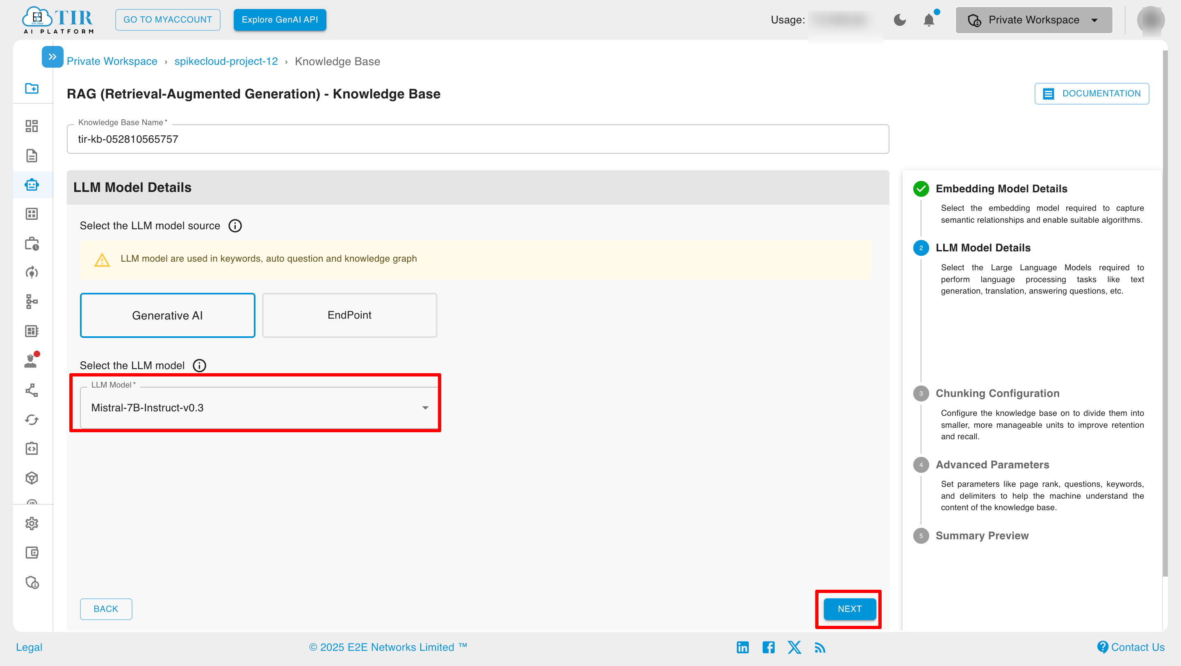This screenshot has width=1181, height=666.
Task: Click the notifications bell icon
Action: [929, 20]
